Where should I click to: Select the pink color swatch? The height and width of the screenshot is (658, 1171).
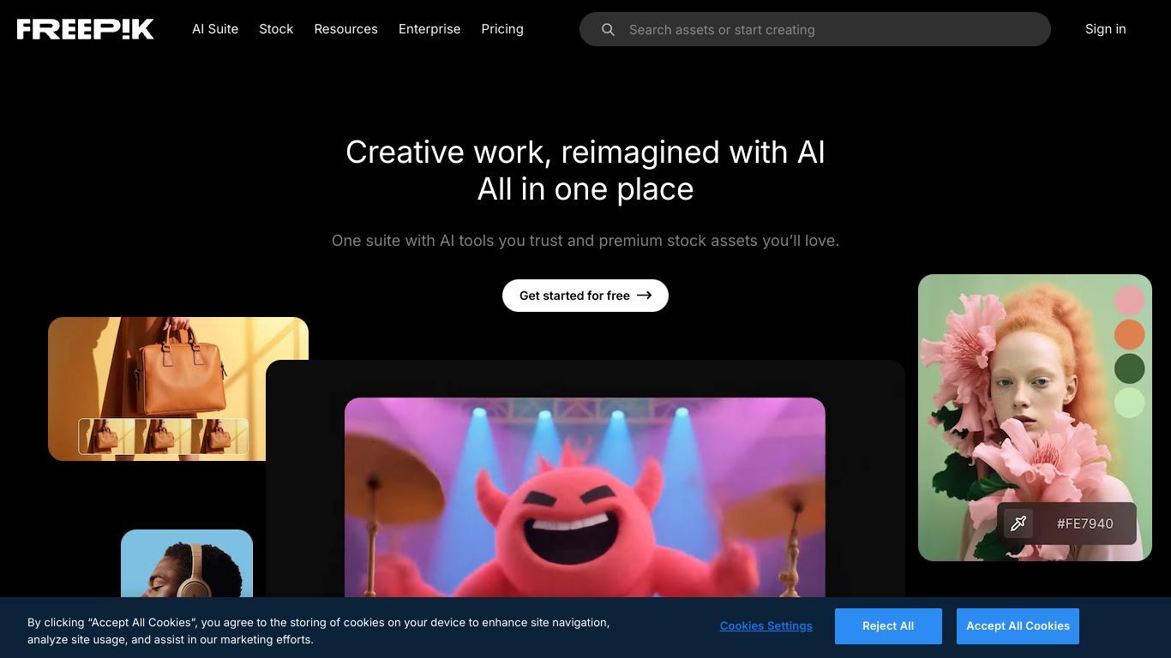[x=1129, y=300]
